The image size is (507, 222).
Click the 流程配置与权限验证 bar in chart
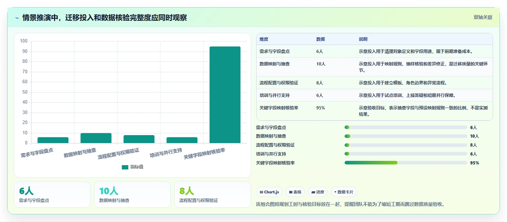pyautogui.click(x=139, y=139)
